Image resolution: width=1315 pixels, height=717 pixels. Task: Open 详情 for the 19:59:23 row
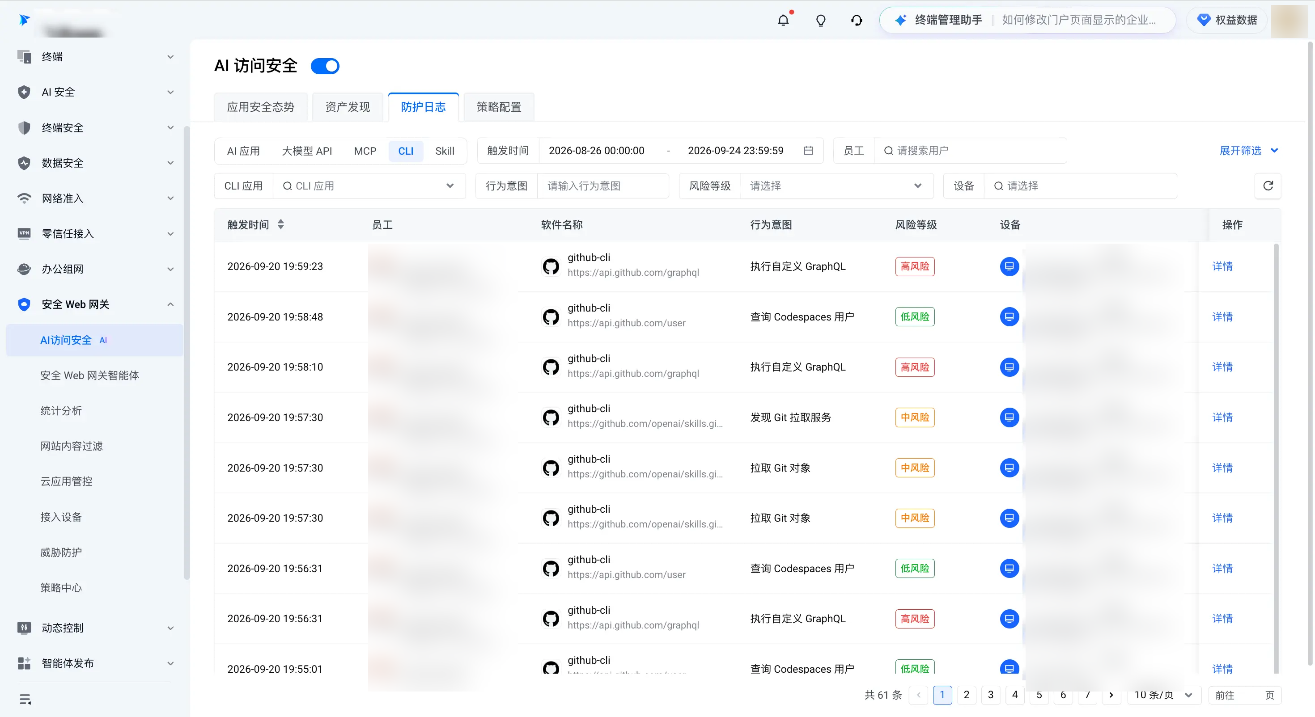[1222, 266]
